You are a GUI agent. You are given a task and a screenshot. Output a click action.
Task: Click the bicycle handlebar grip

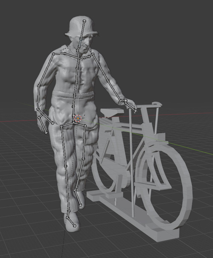coord(157,104)
